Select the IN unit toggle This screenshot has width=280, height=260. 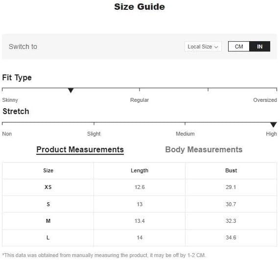[259, 47]
